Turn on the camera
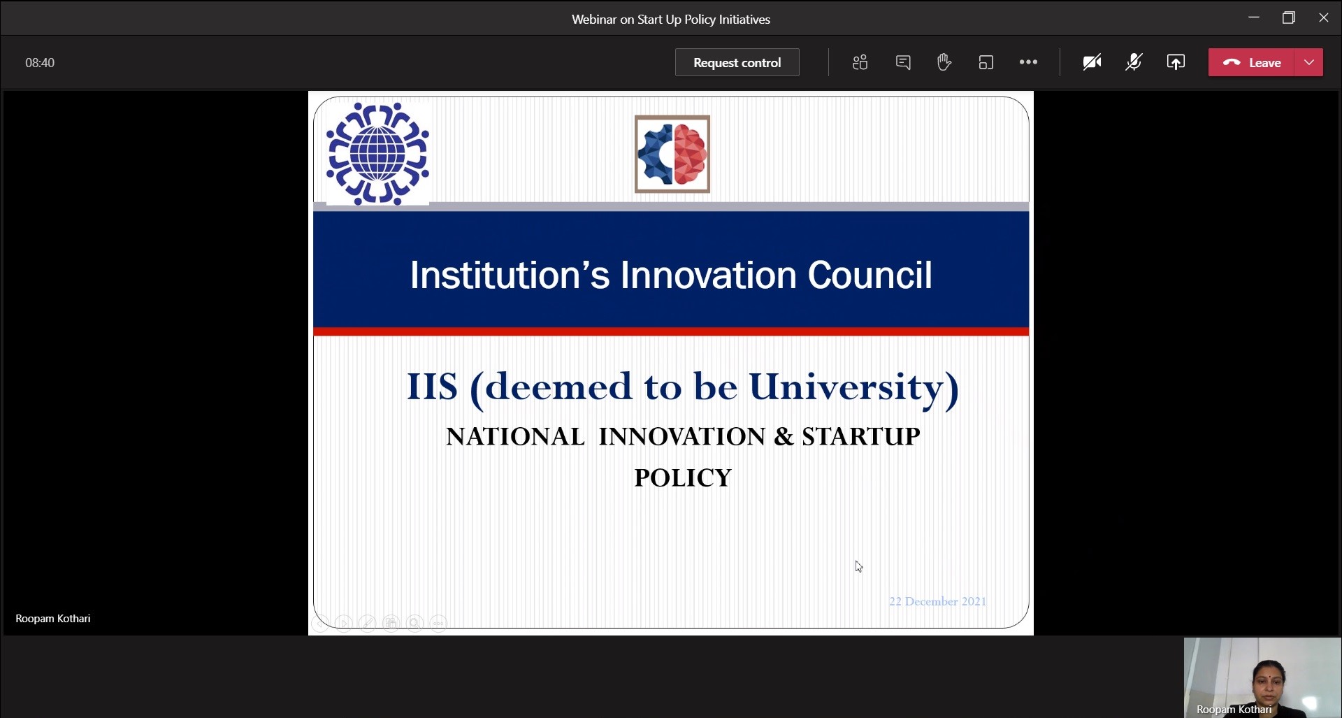This screenshot has height=718, width=1342. [x=1092, y=62]
